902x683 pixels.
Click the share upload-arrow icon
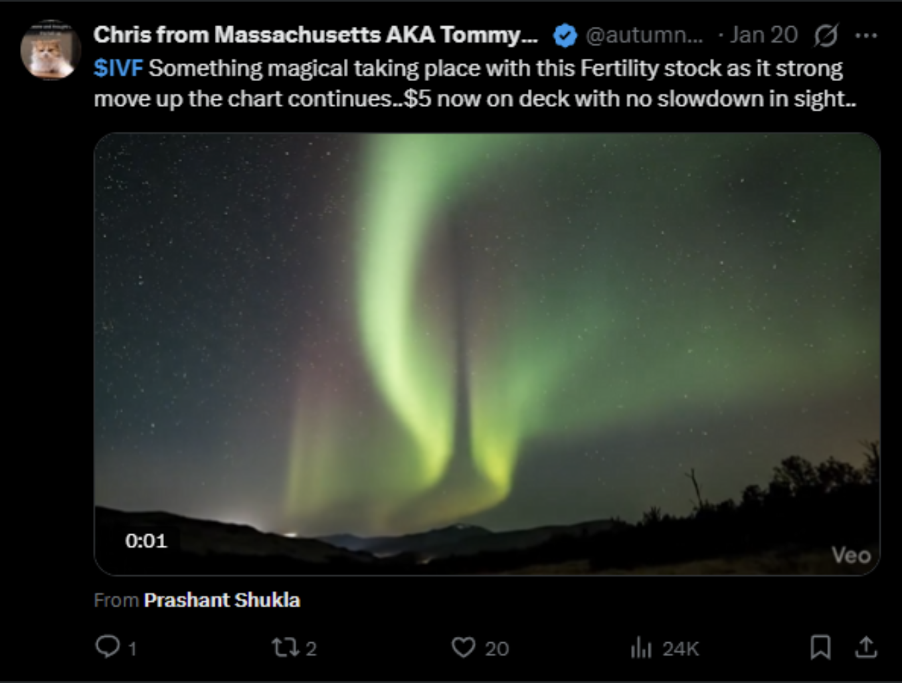point(865,647)
